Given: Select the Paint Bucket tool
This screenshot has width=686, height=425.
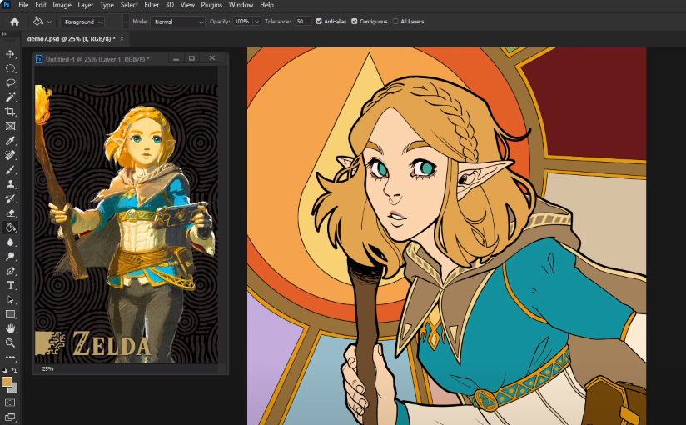Looking at the screenshot, I should [10, 227].
